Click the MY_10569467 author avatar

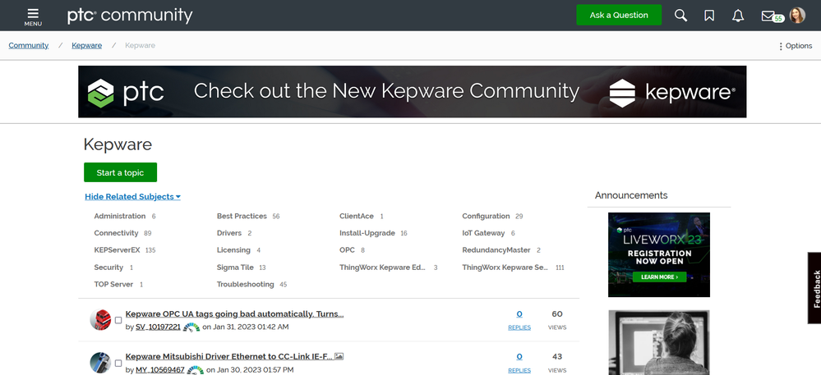[100, 363]
